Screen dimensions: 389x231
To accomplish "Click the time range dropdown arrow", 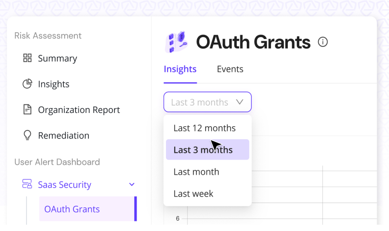I will click(240, 102).
